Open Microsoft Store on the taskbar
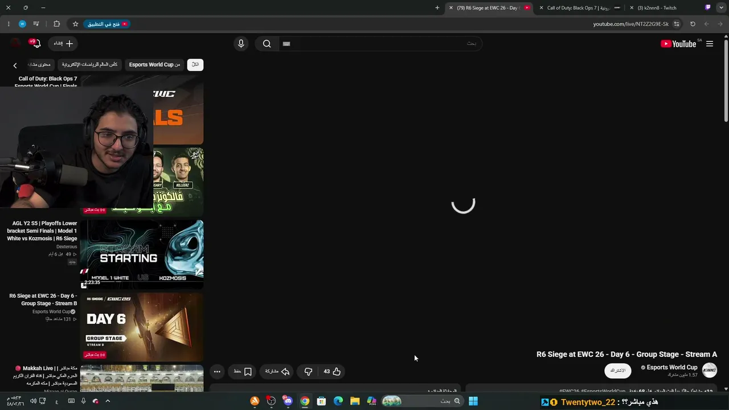 pos(321,401)
